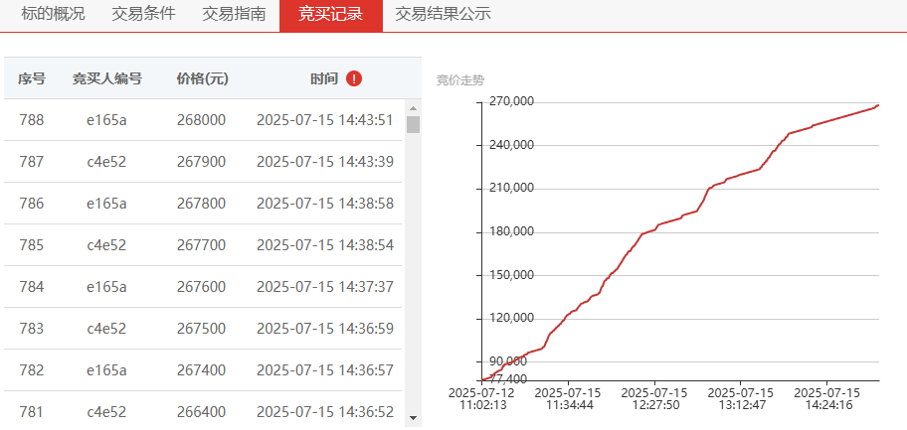
Task: Click the 竞买人编号 column header
Action: pos(107,78)
